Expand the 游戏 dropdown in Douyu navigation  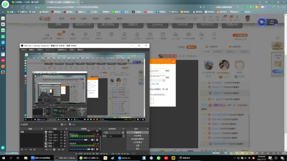(x=108, y=19)
